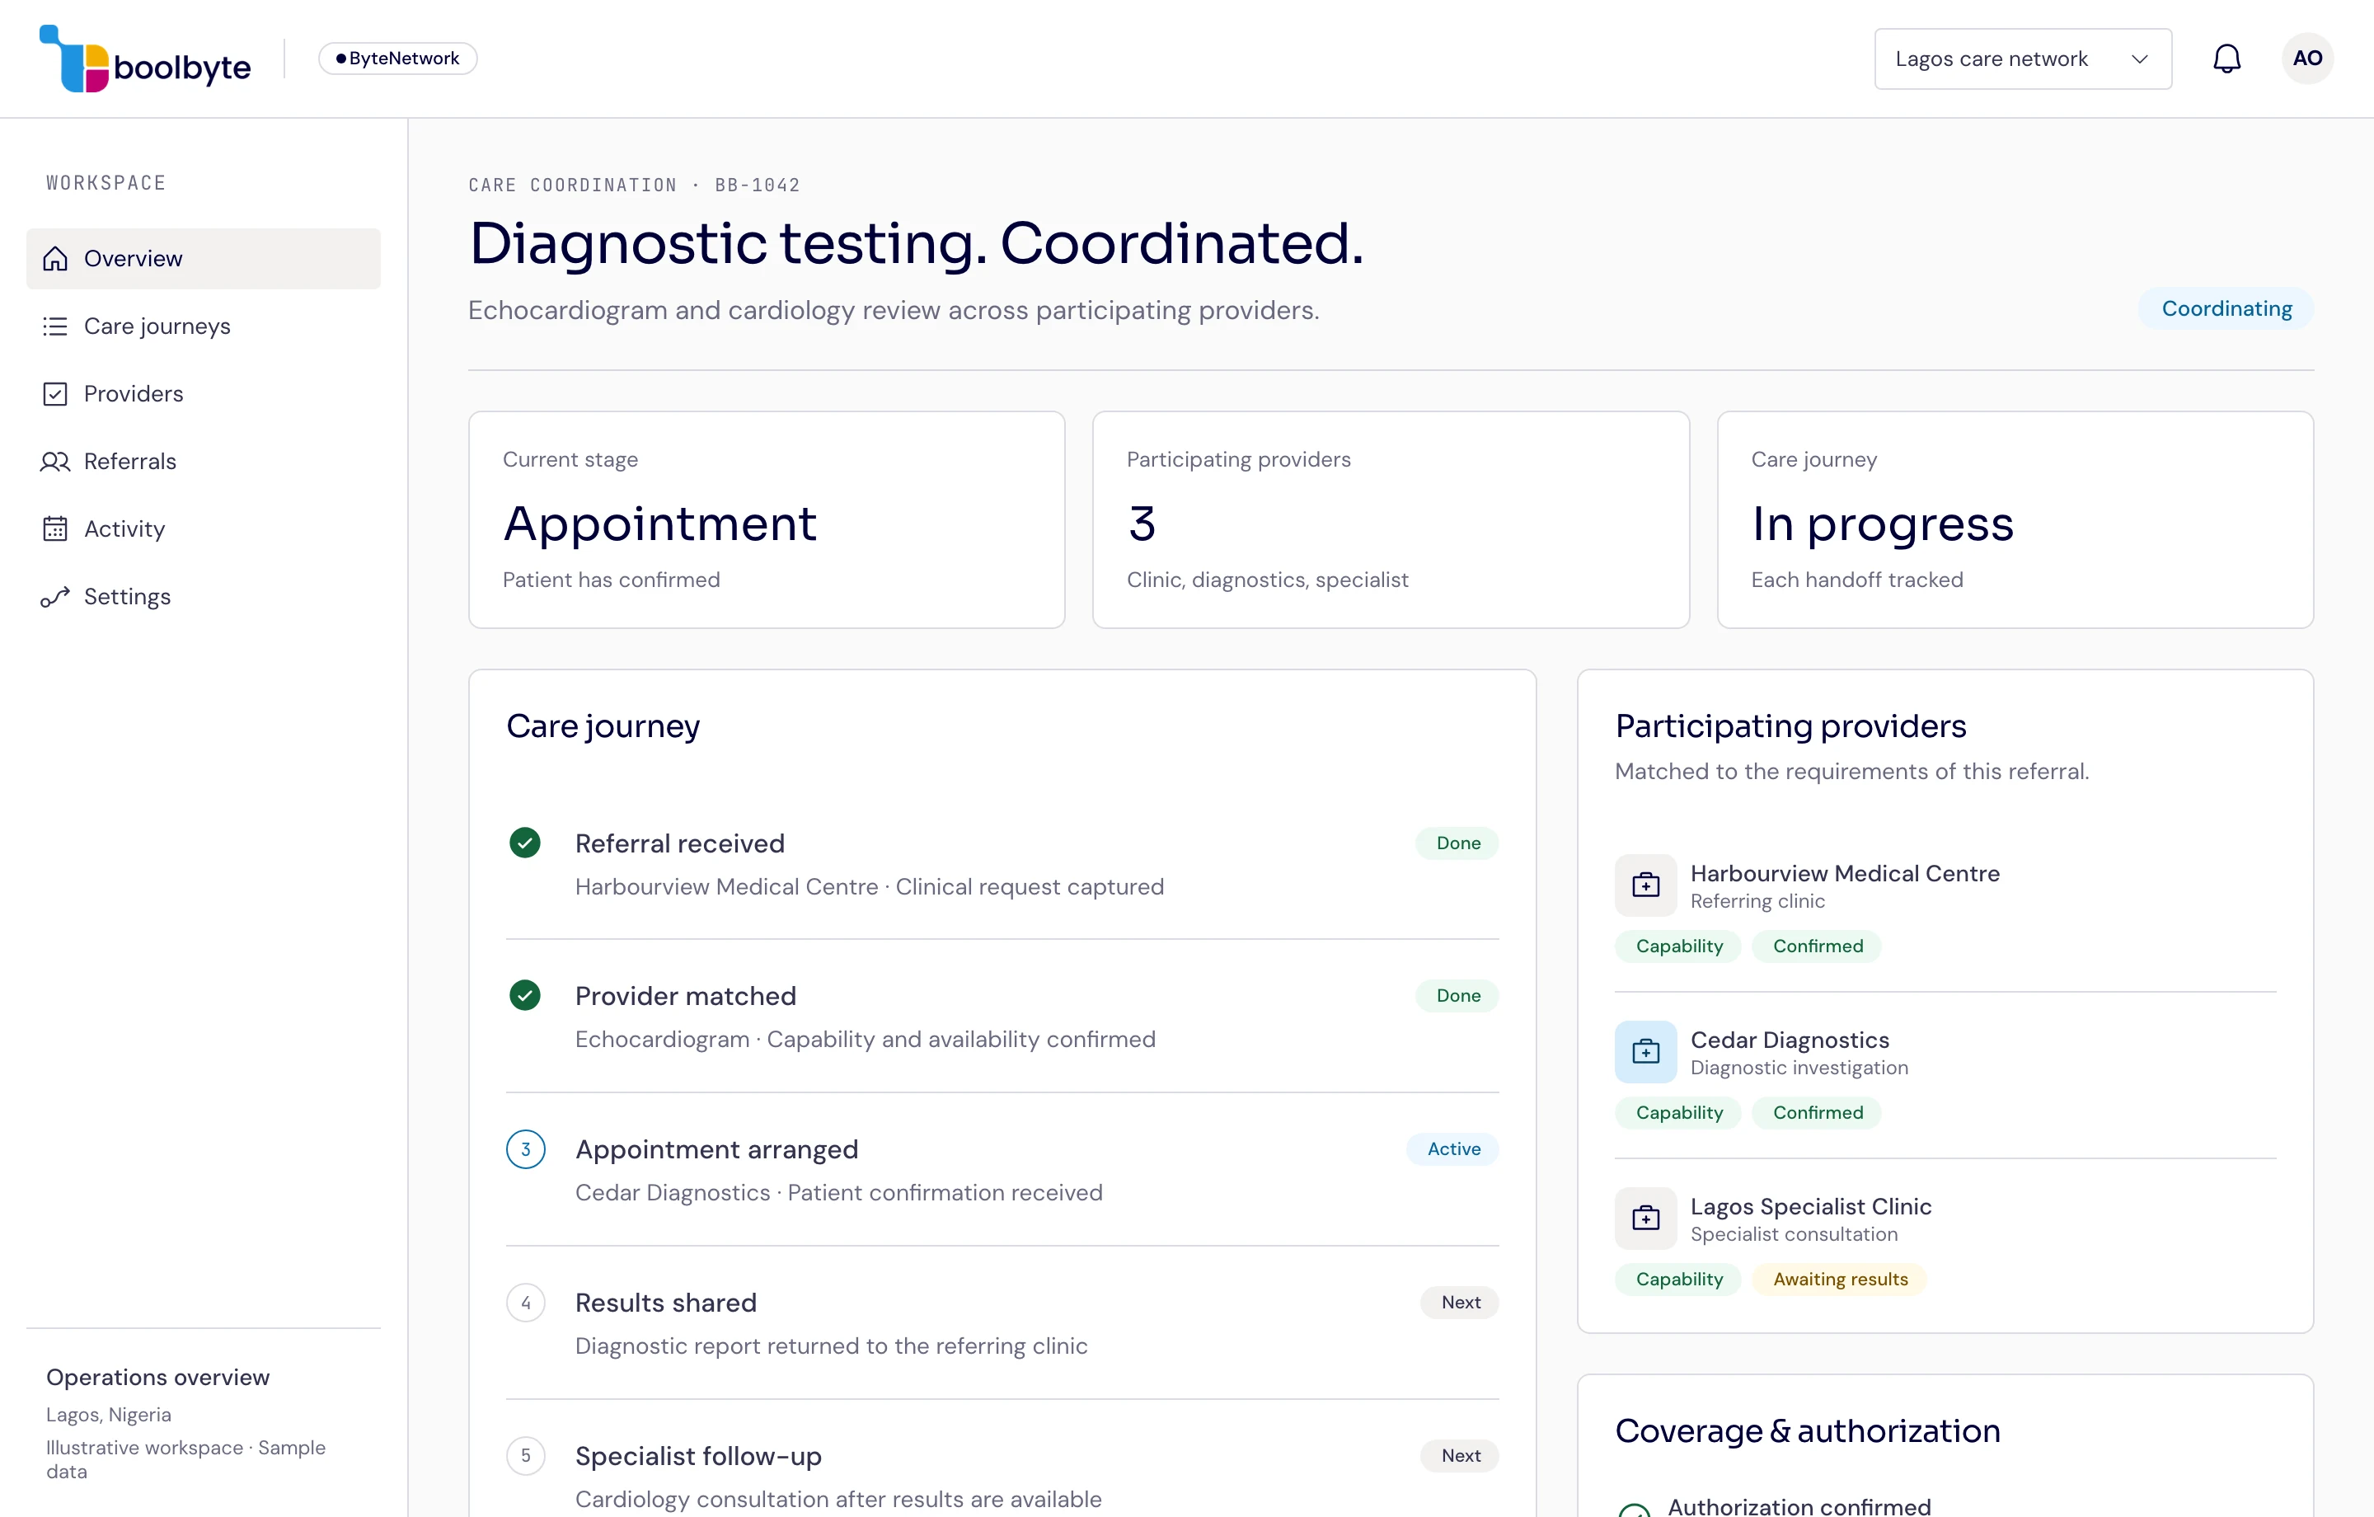Select the Participating providers count card
The height and width of the screenshot is (1517, 2374).
[1391, 519]
